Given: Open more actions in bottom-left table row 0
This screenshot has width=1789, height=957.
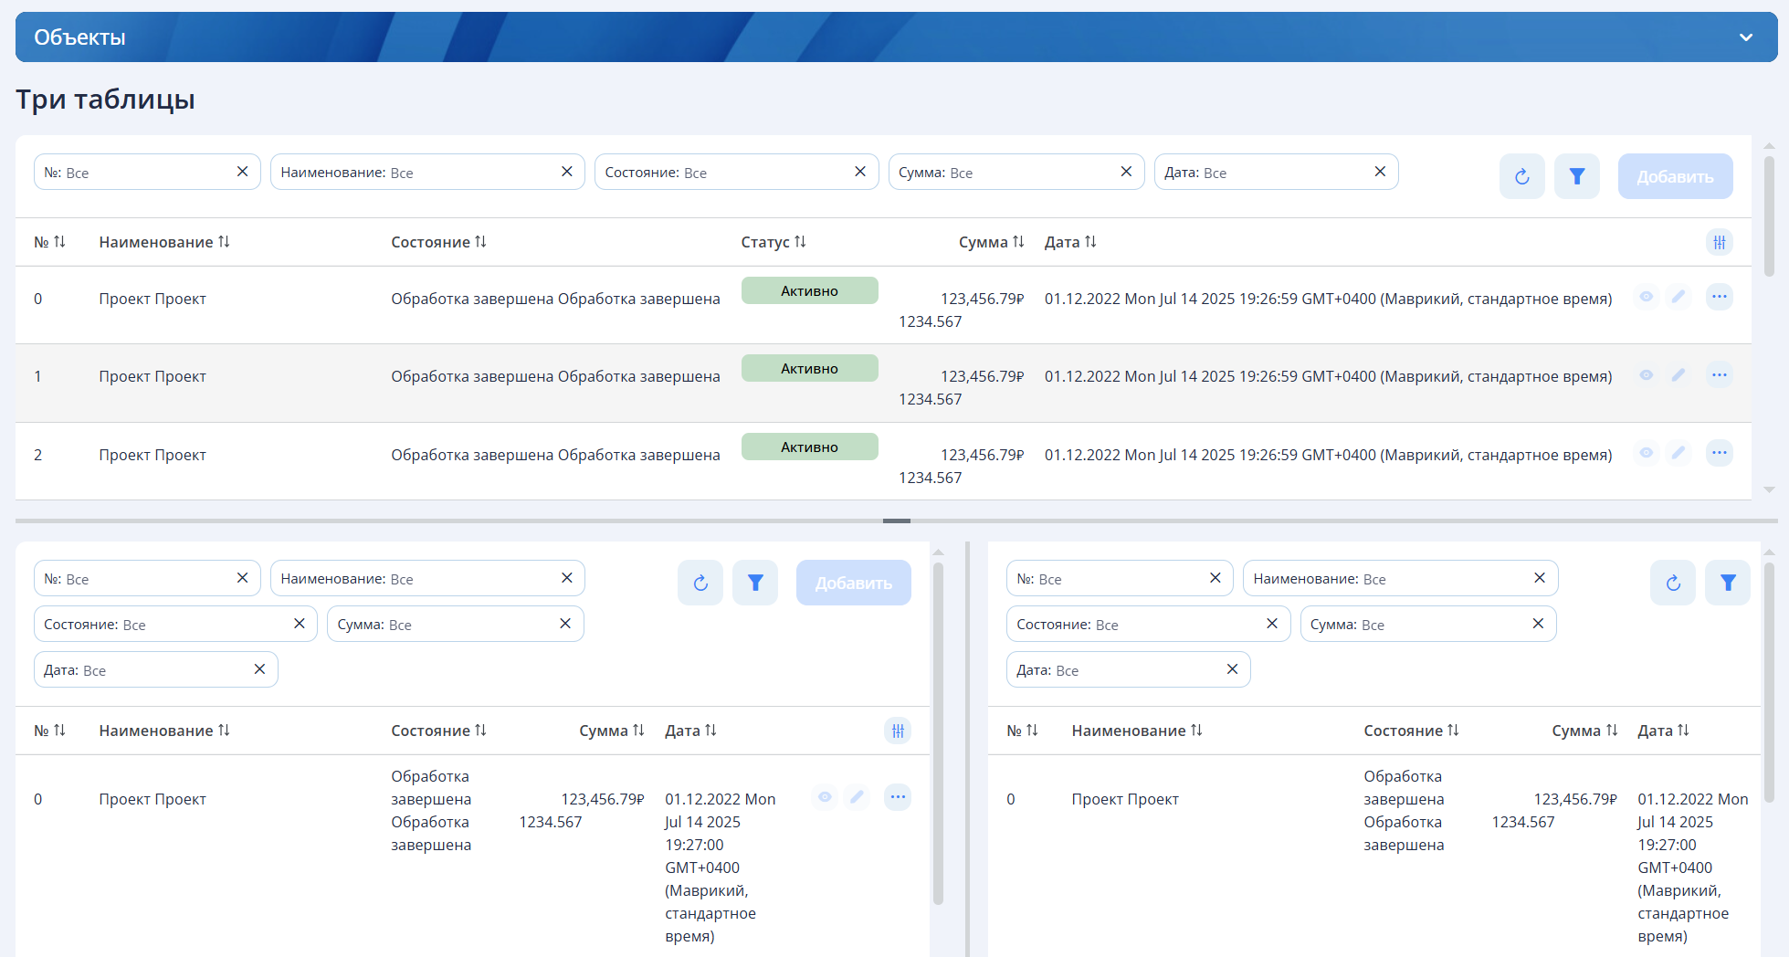Looking at the screenshot, I should coord(898,797).
